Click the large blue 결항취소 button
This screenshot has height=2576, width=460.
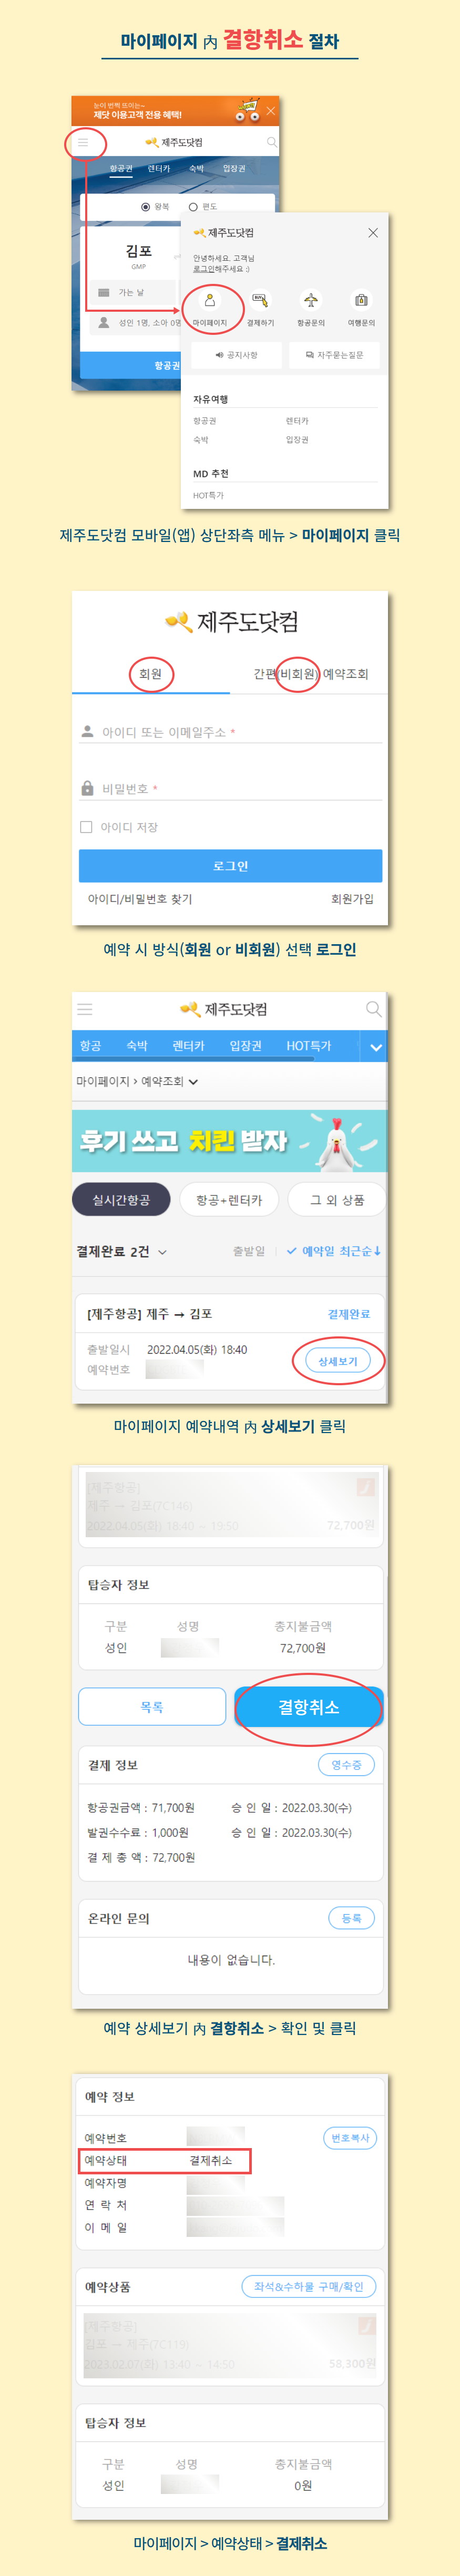pos(308,1707)
